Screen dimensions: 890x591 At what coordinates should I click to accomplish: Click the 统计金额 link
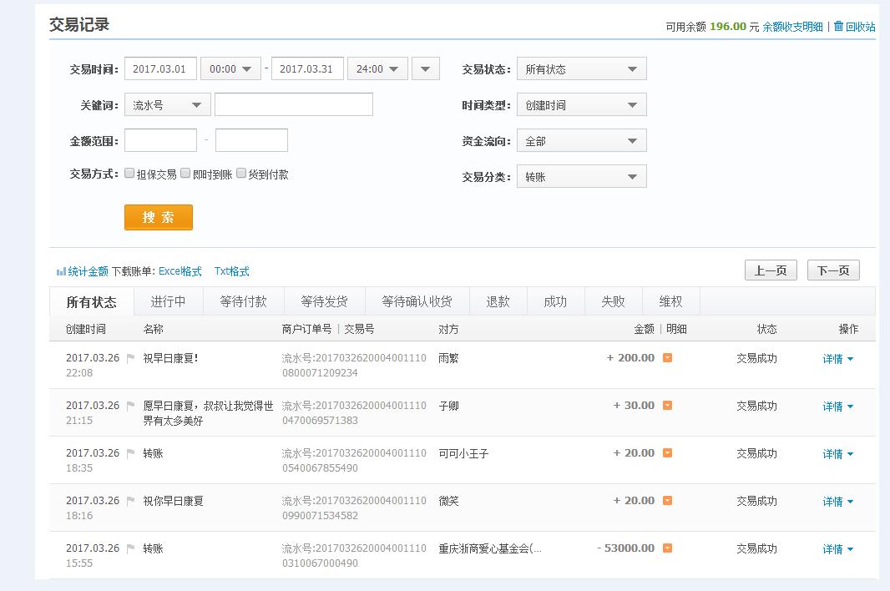pyautogui.click(x=88, y=271)
